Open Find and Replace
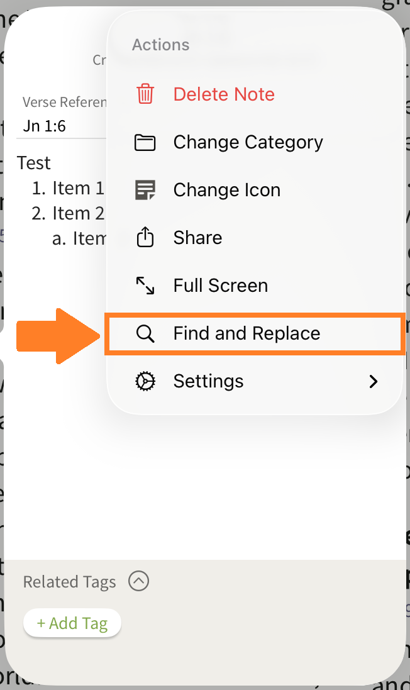 [x=247, y=333]
